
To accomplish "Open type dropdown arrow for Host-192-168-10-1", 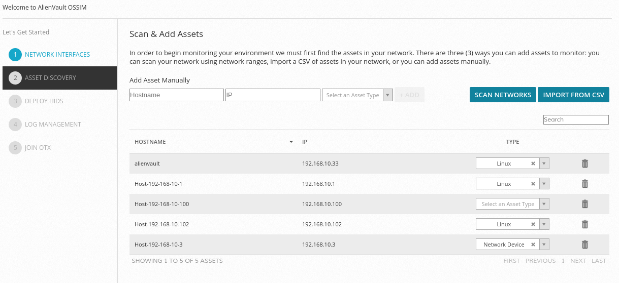I will tap(544, 184).
